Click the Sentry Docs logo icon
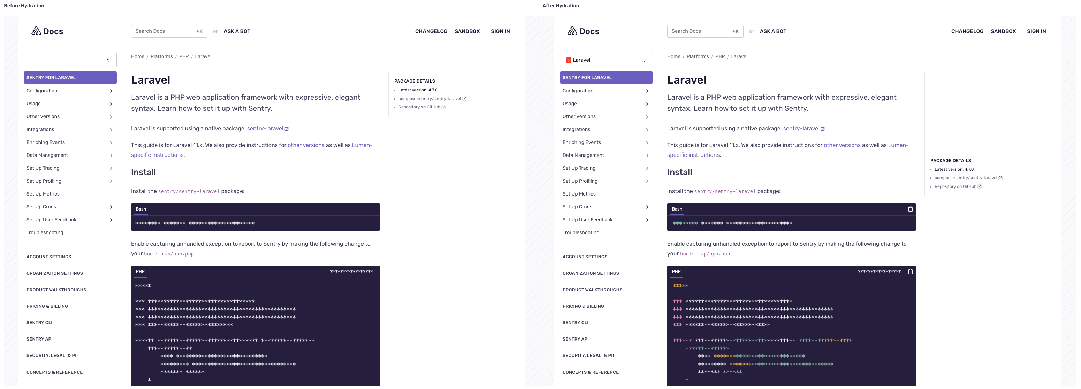 (573, 30)
